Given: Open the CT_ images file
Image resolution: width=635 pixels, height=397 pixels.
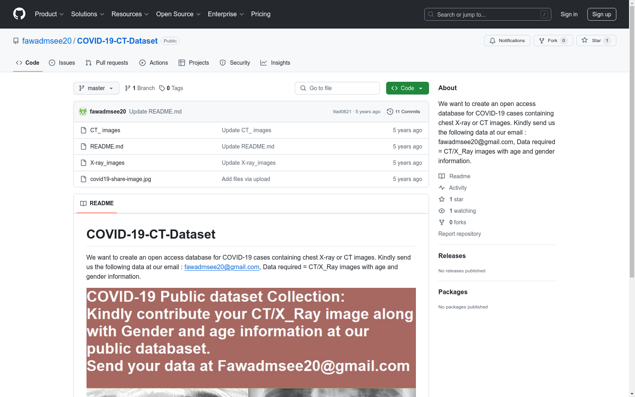Looking at the screenshot, I should tap(105, 130).
